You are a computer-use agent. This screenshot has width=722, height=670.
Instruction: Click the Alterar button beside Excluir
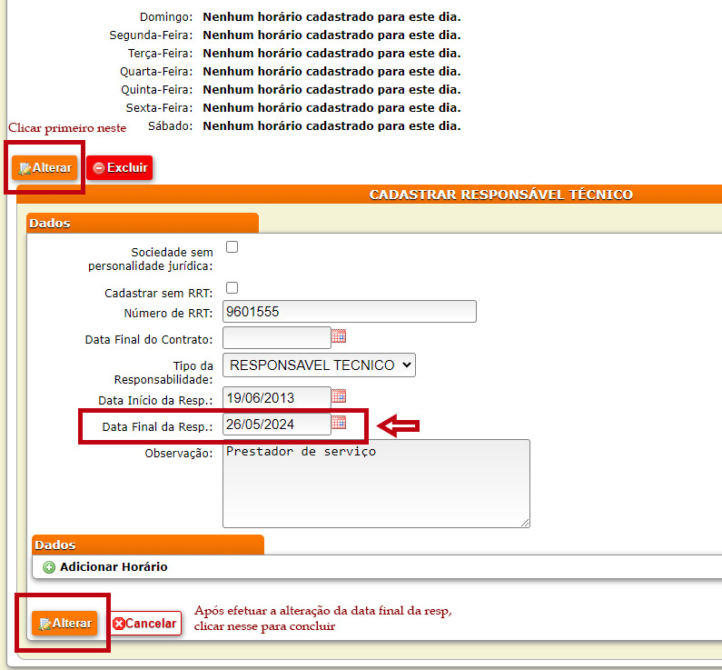pos(45,168)
